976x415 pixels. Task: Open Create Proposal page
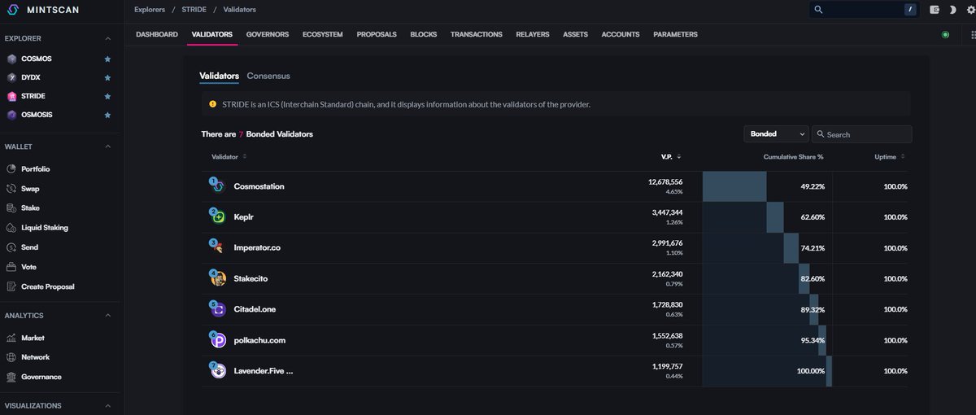48,286
